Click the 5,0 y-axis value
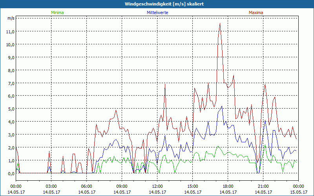 [x=11, y=109]
